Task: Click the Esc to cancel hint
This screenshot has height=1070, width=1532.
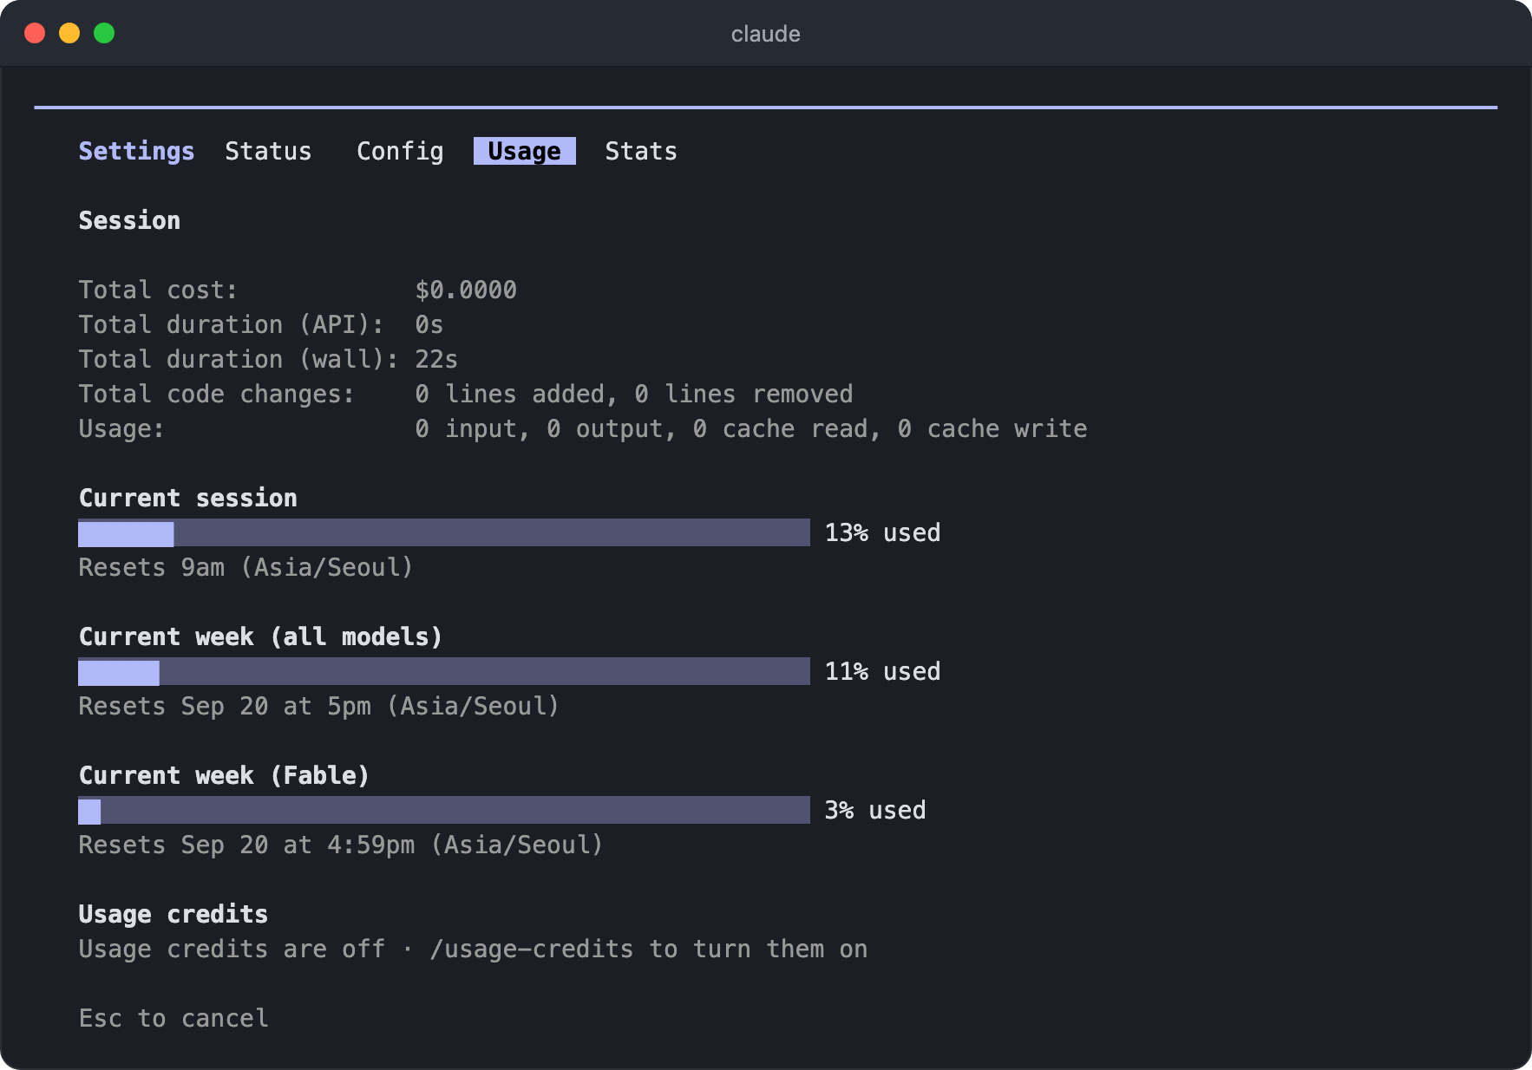Action: 173,1018
